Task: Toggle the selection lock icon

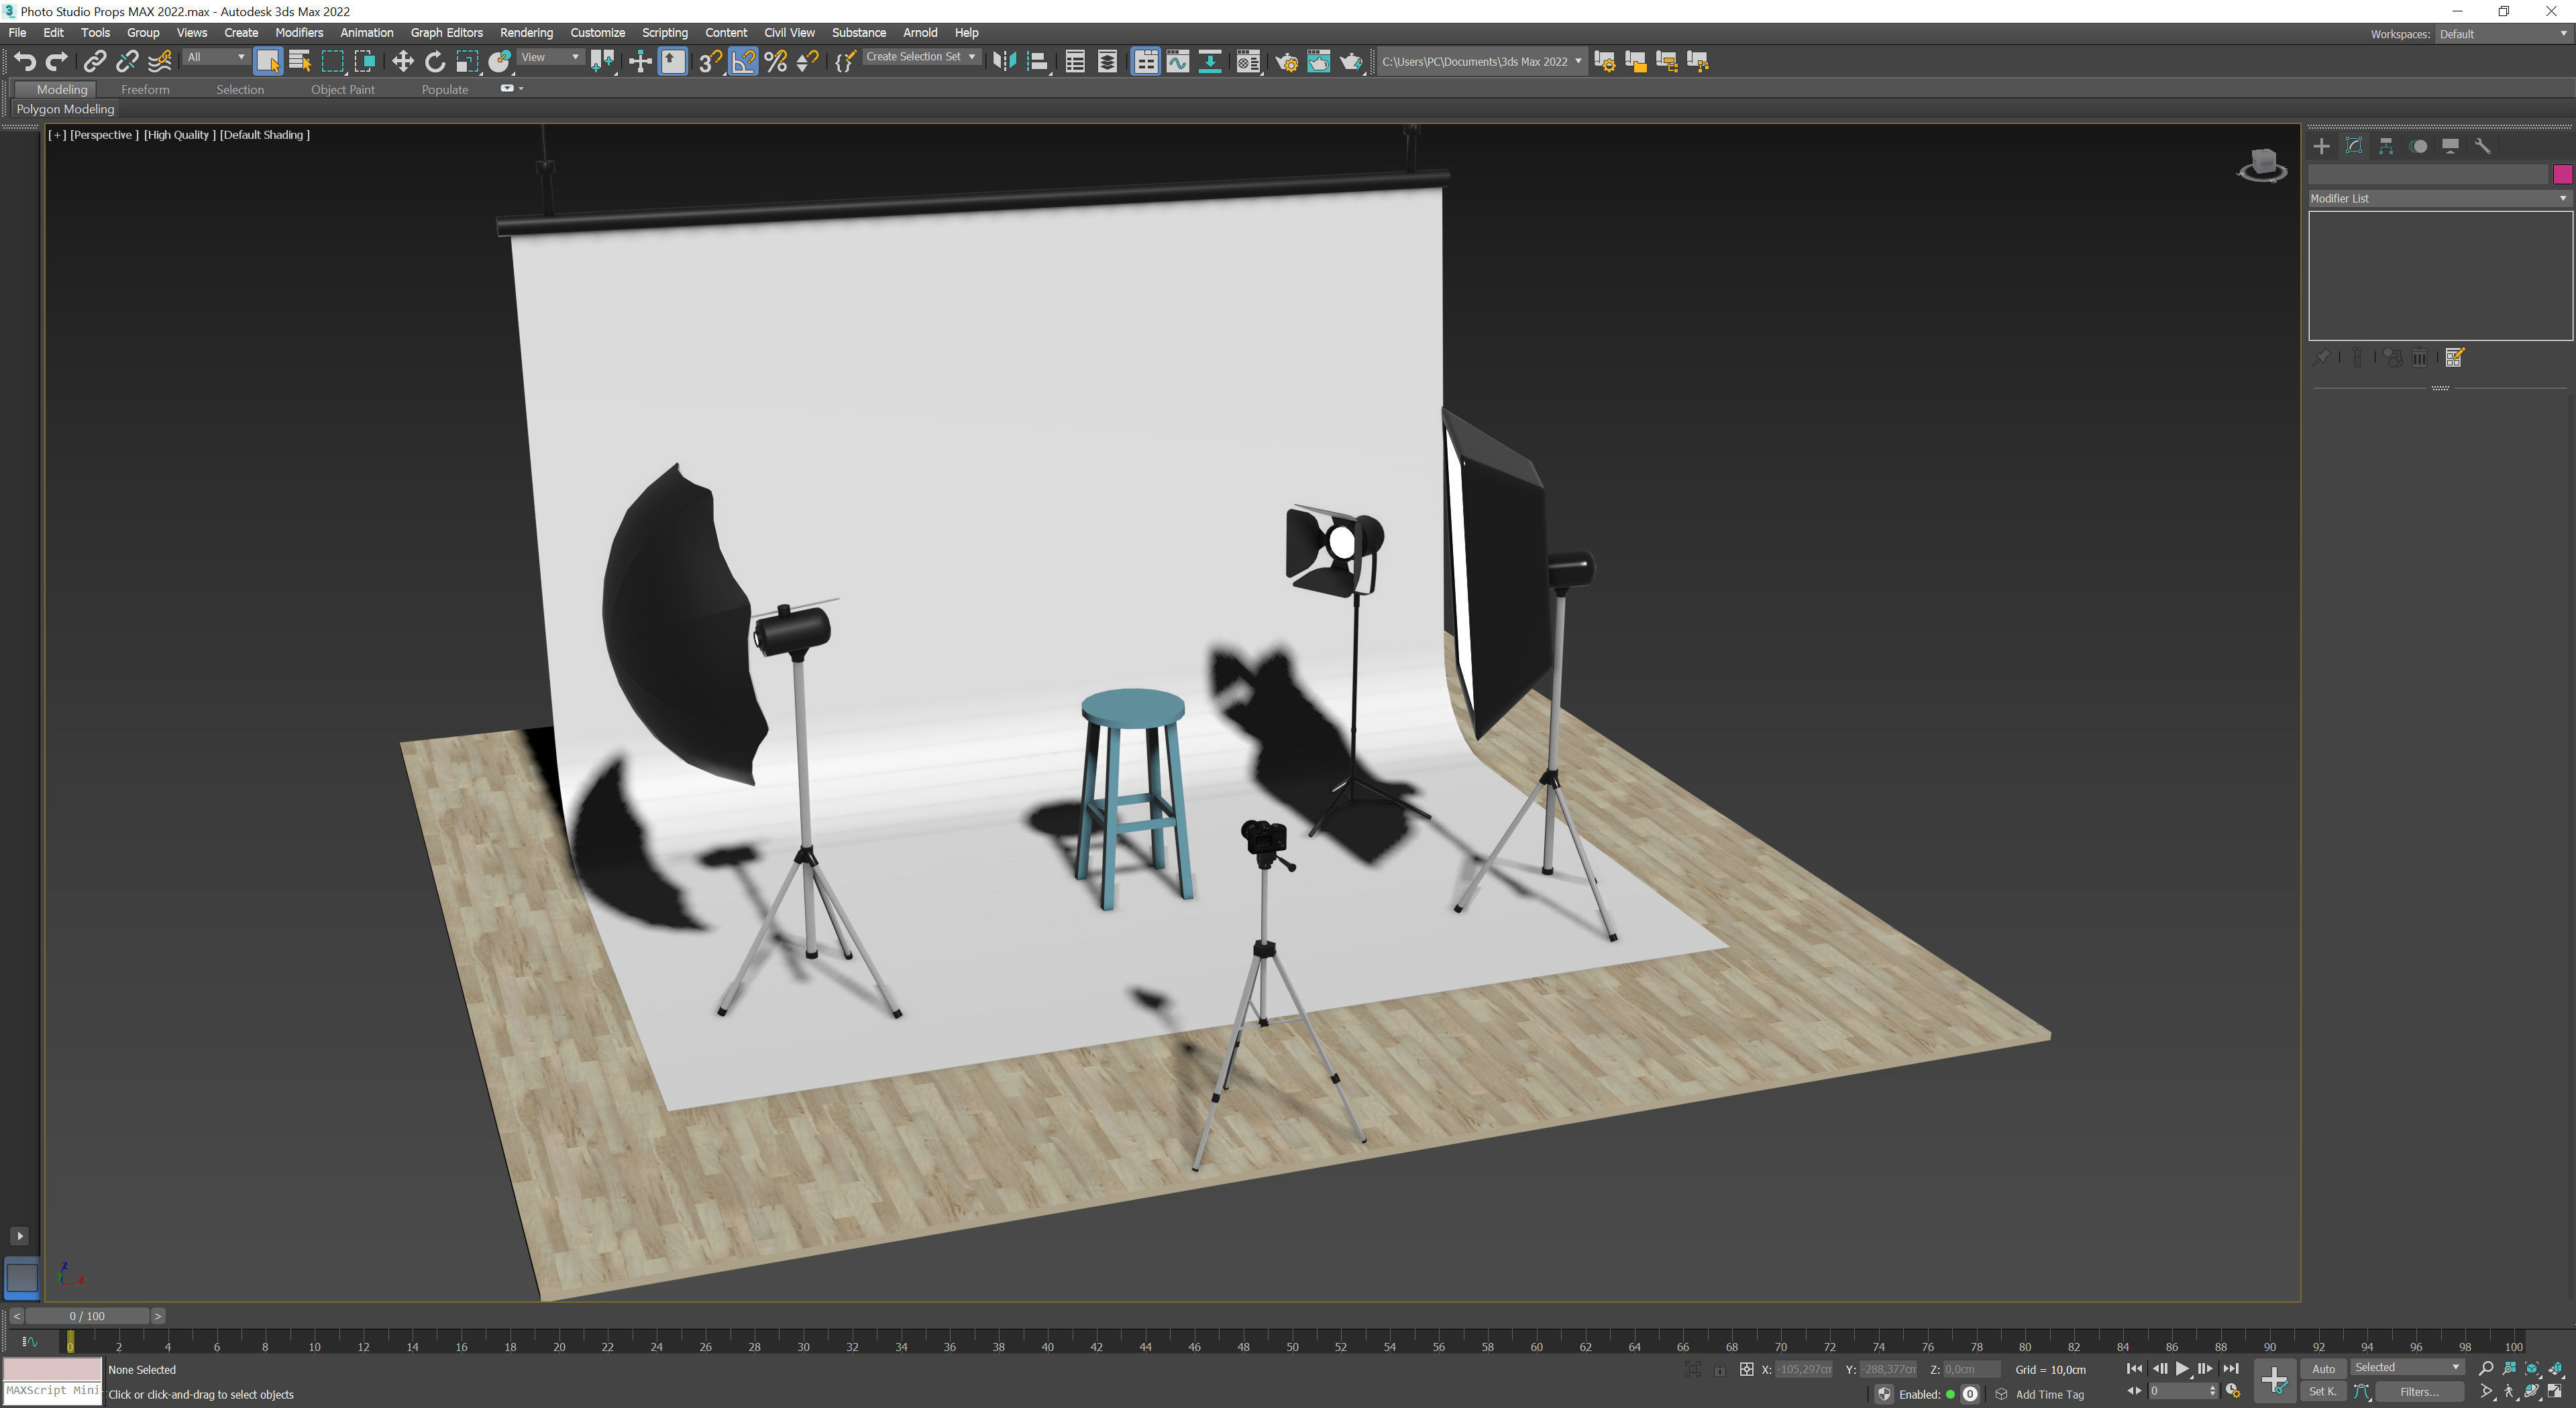Action: (1719, 1370)
